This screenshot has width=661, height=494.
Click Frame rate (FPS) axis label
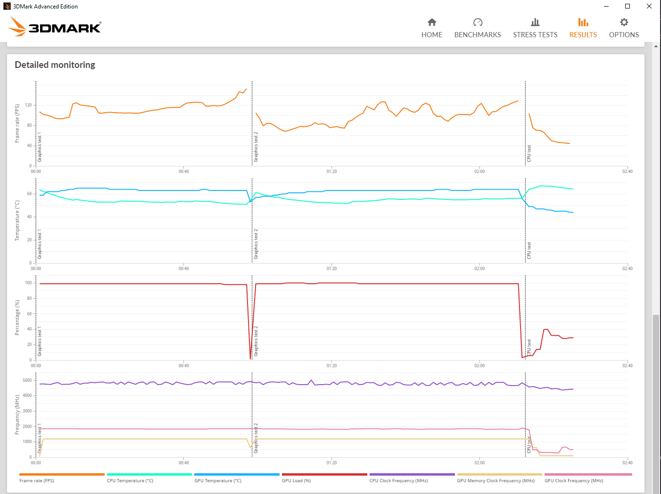point(17,123)
